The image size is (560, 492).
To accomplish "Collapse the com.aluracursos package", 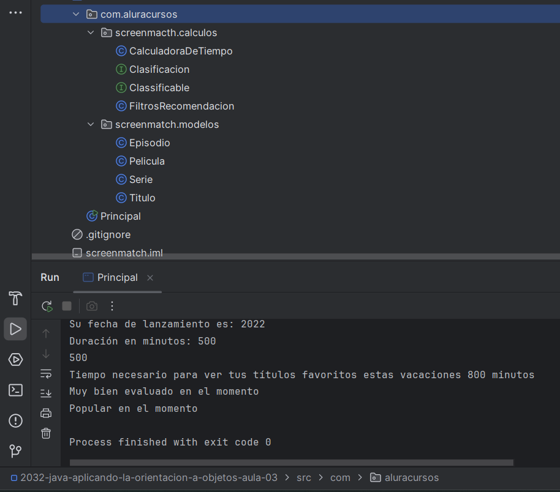I will pos(76,14).
